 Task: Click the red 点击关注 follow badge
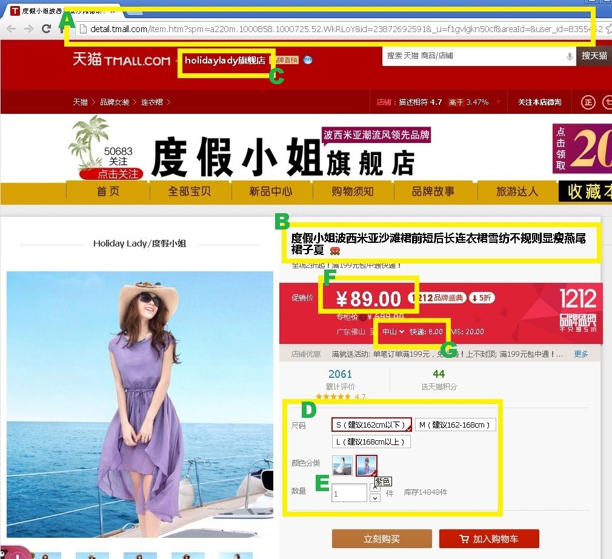coord(111,174)
